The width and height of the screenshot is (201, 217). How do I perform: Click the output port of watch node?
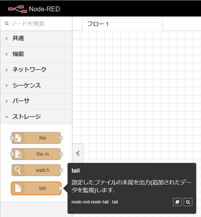tap(61, 170)
